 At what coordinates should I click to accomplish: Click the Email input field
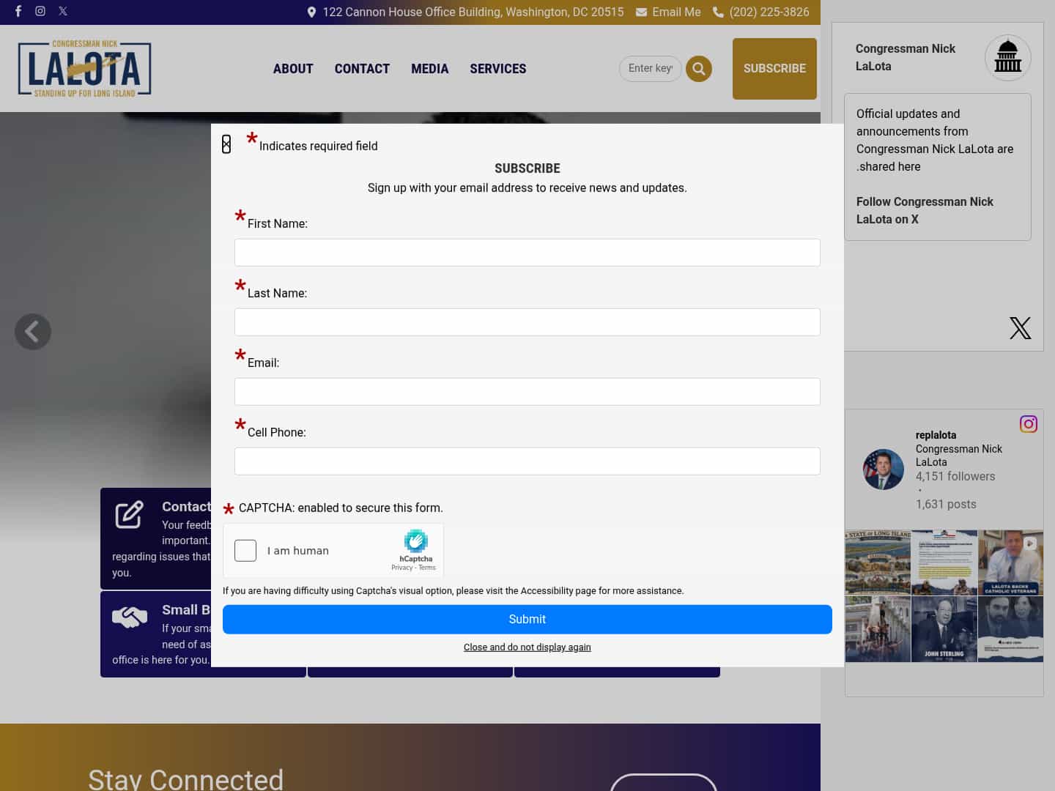coord(527,392)
